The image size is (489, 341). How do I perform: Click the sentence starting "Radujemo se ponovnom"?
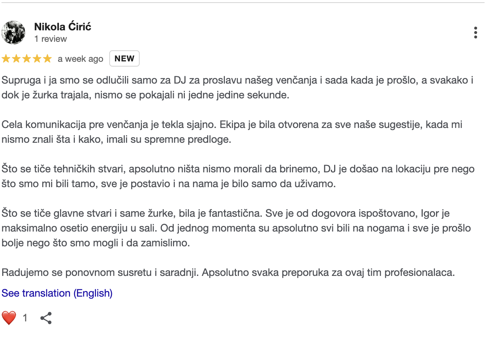click(228, 273)
